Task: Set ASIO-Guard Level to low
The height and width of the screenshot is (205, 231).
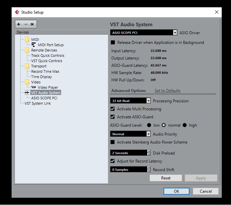Action: pyautogui.click(x=149, y=125)
